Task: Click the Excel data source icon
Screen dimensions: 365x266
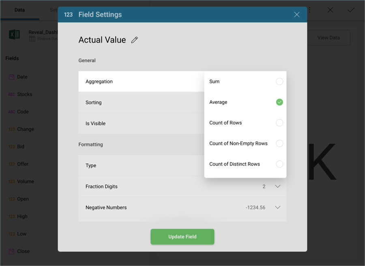Action: 15,35
